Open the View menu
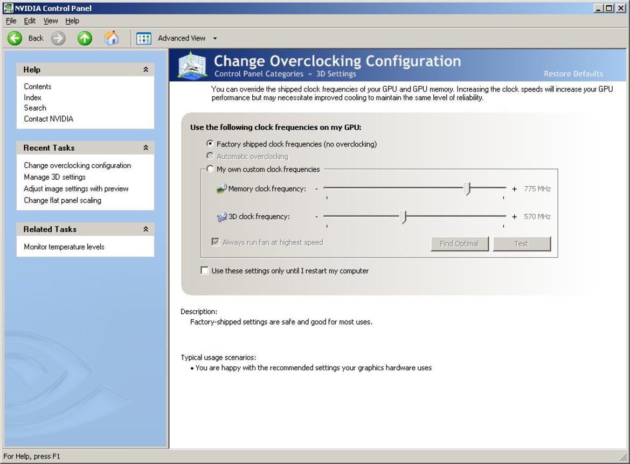This screenshot has width=630, height=464. pyautogui.click(x=51, y=21)
